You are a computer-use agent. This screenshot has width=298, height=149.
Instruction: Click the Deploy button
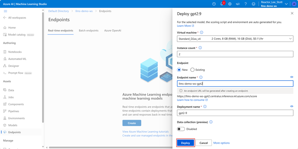pos(186,143)
